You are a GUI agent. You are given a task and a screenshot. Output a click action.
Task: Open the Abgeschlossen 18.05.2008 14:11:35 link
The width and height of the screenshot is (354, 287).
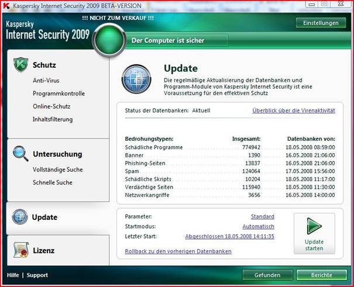click(229, 237)
